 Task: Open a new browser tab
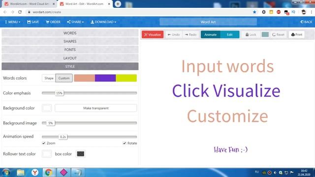tap(118, 4)
